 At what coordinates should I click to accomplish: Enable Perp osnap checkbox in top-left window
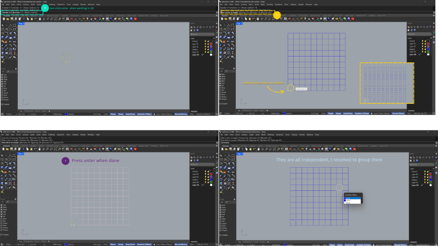tap(2, 87)
